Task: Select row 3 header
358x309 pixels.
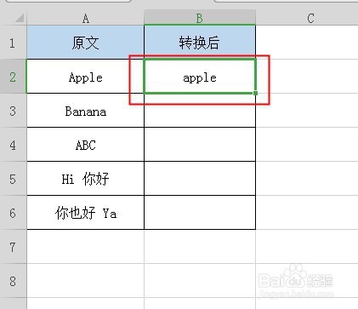Action: click(x=13, y=111)
